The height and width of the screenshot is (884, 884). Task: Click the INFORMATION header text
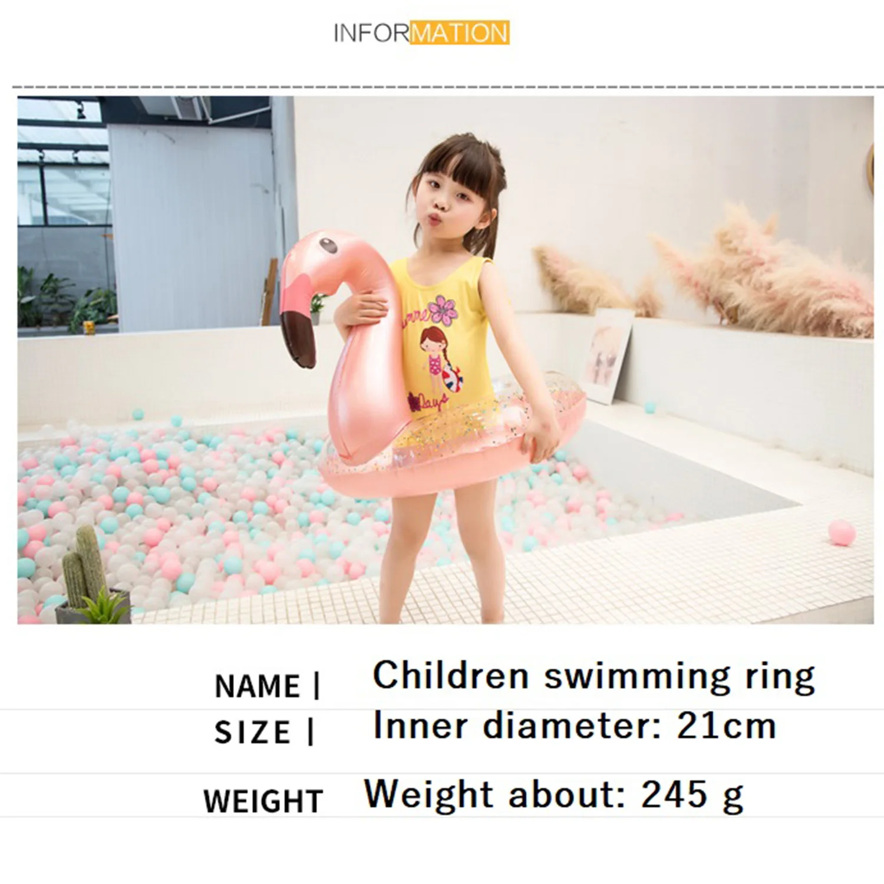tap(421, 32)
